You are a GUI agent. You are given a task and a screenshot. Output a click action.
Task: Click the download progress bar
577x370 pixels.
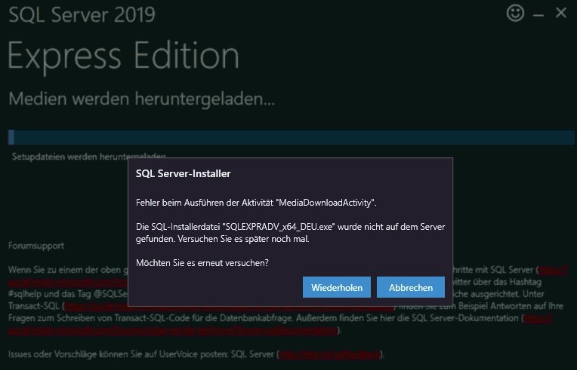pos(291,137)
